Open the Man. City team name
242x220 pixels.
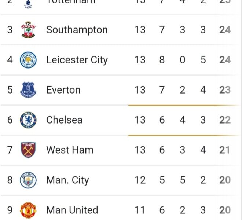pyautogui.click(x=68, y=180)
